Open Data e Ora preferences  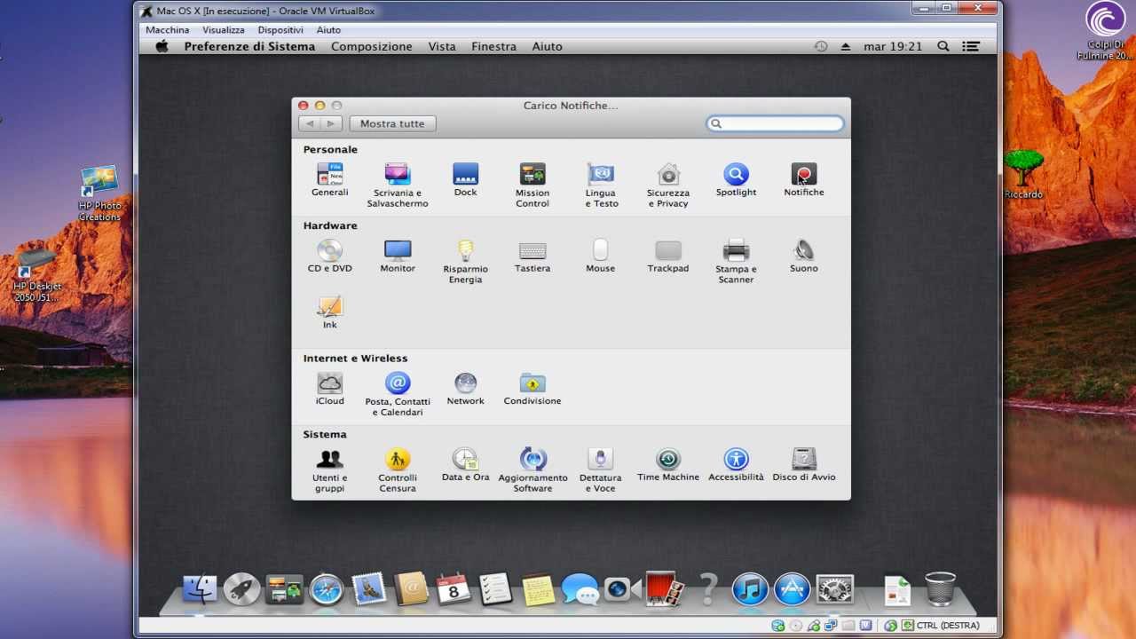[x=465, y=465]
